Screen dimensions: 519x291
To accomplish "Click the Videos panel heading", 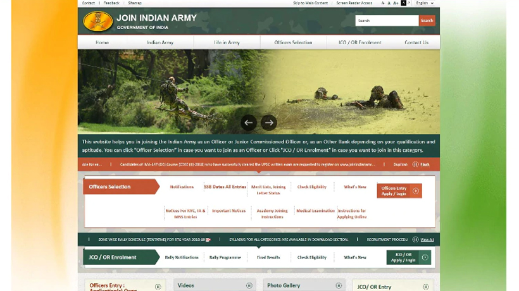I will point(186,285).
